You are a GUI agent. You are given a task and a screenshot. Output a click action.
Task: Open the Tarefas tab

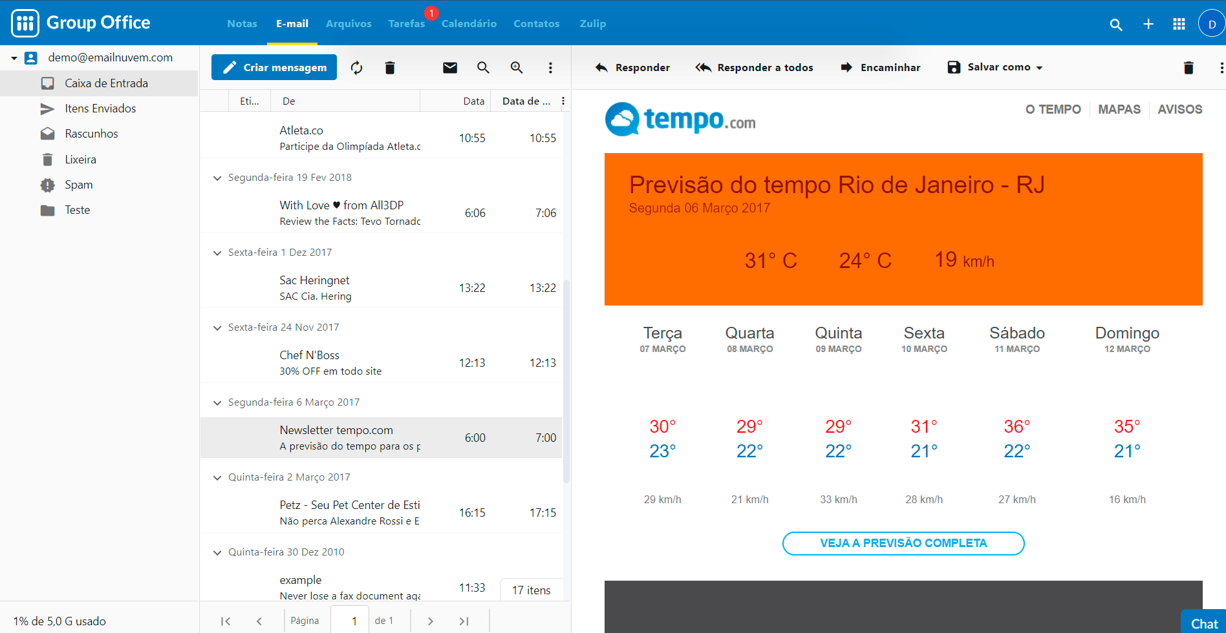[x=406, y=24]
